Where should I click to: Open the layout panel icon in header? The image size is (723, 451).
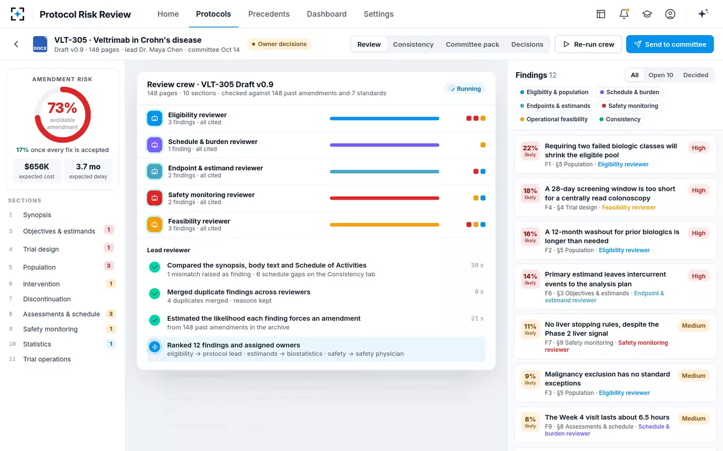point(601,14)
